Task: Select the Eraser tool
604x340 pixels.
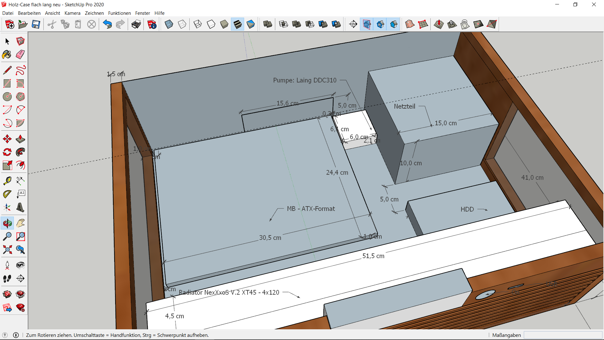Action: [20, 54]
